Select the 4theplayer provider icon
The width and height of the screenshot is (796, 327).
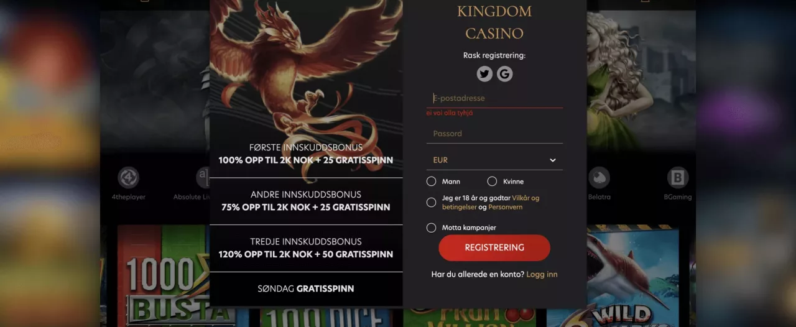pyautogui.click(x=129, y=178)
